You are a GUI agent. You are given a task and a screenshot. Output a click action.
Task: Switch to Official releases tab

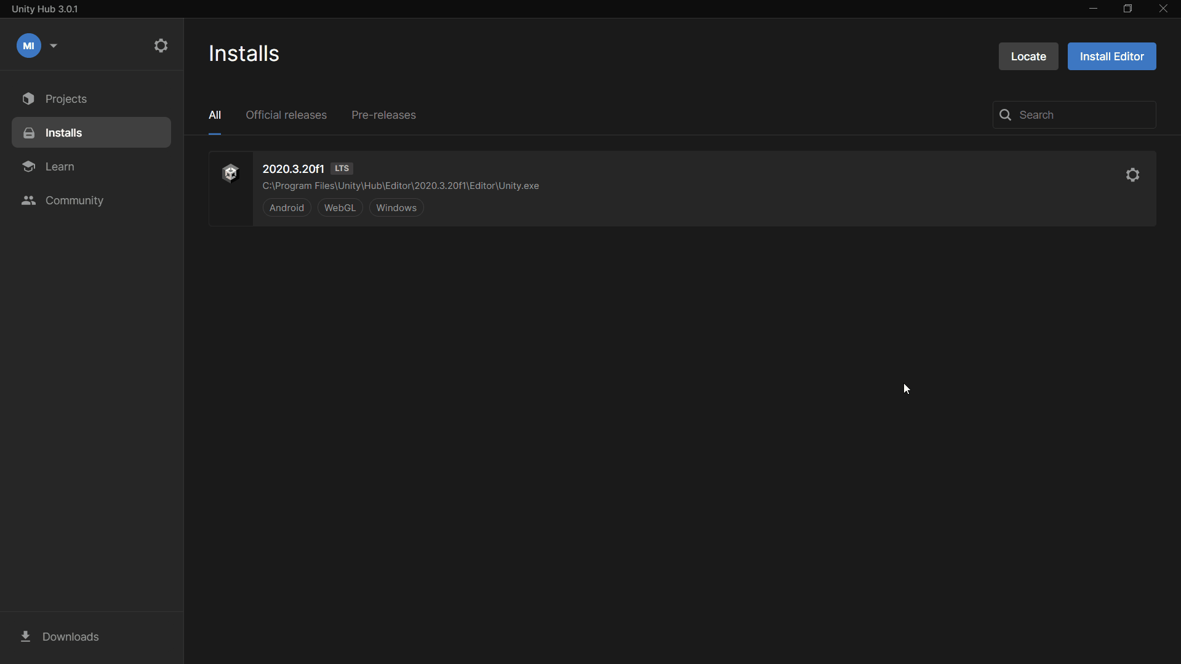(x=286, y=115)
